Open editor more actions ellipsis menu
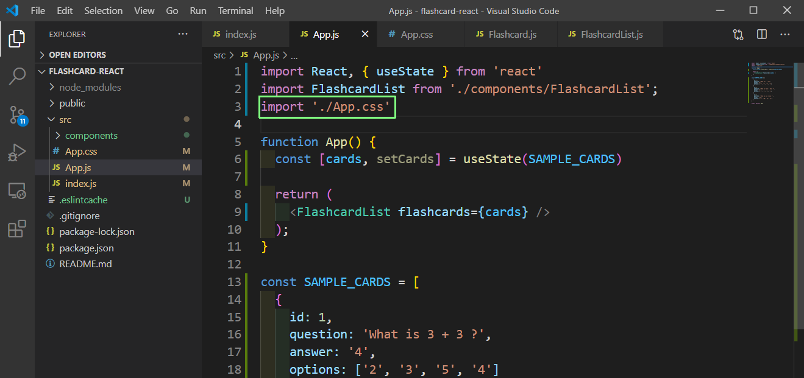The width and height of the screenshot is (804, 378). (785, 35)
